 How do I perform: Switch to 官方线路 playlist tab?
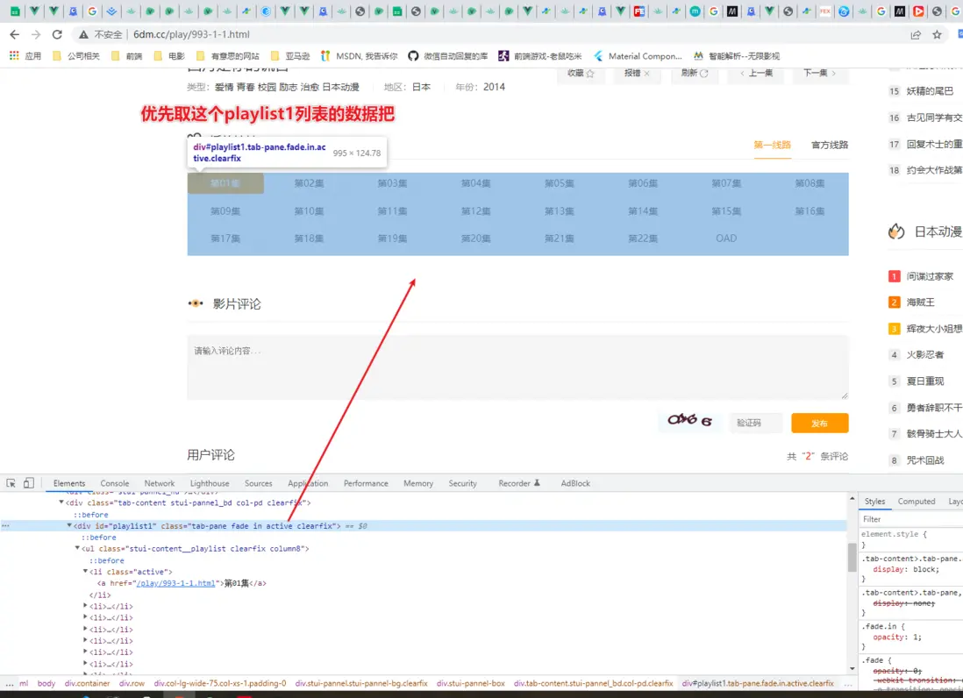point(829,145)
